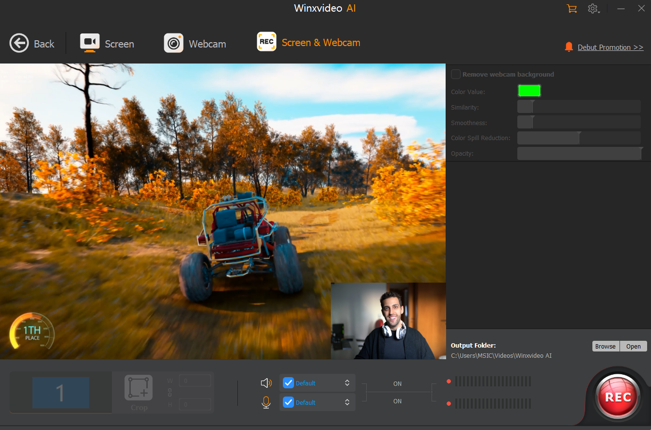Click the Browse output folder button
The height and width of the screenshot is (430, 651).
click(605, 346)
